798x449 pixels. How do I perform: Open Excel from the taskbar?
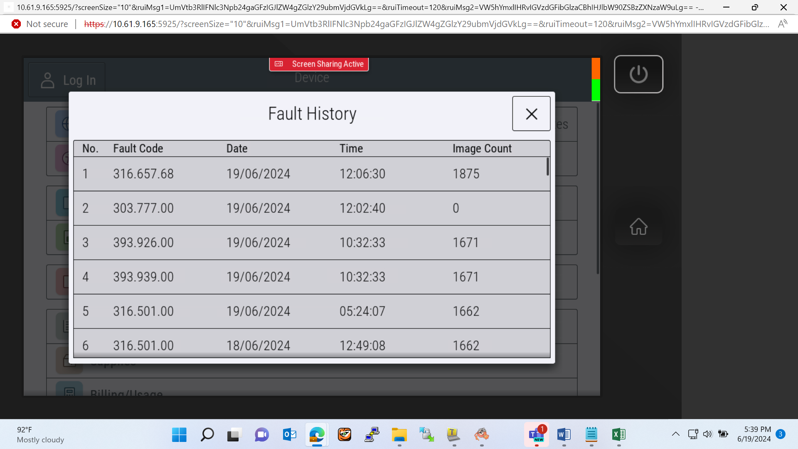[619, 435]
